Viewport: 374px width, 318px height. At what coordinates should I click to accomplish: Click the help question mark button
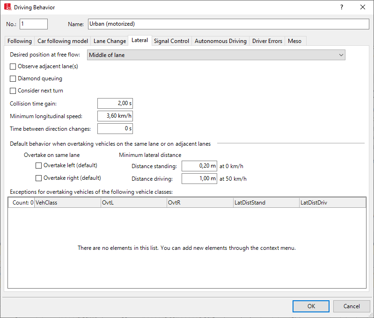(x=342, y=7)
